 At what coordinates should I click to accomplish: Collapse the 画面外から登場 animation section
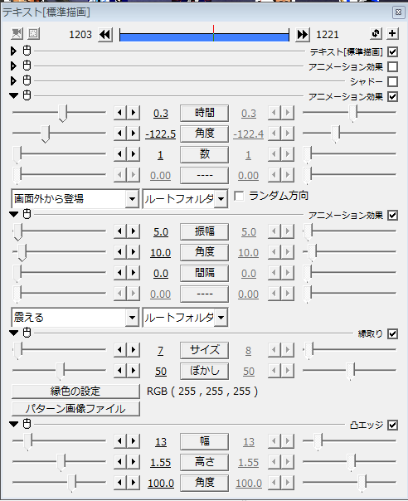tap(14, 95)
